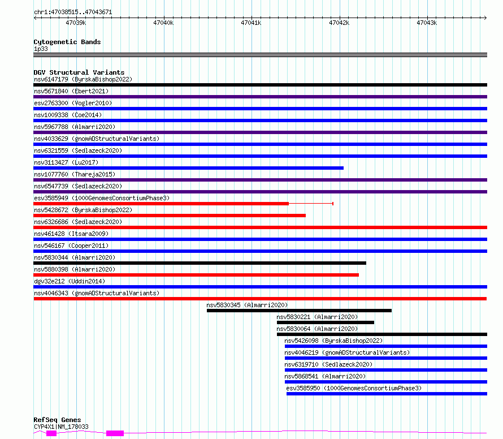This screenshot has width=503, height=439.
Task: Open nsv5880398 (Almarri2020) label
Action: [75, 269]
